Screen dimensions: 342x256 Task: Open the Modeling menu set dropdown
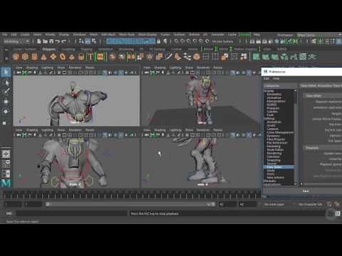pos(16,41)
